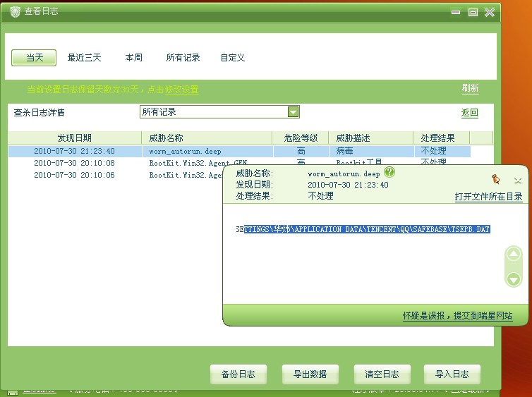Click the Rising shield logo icon
This screenshot has height=397, width=532.
coord(15,12)
